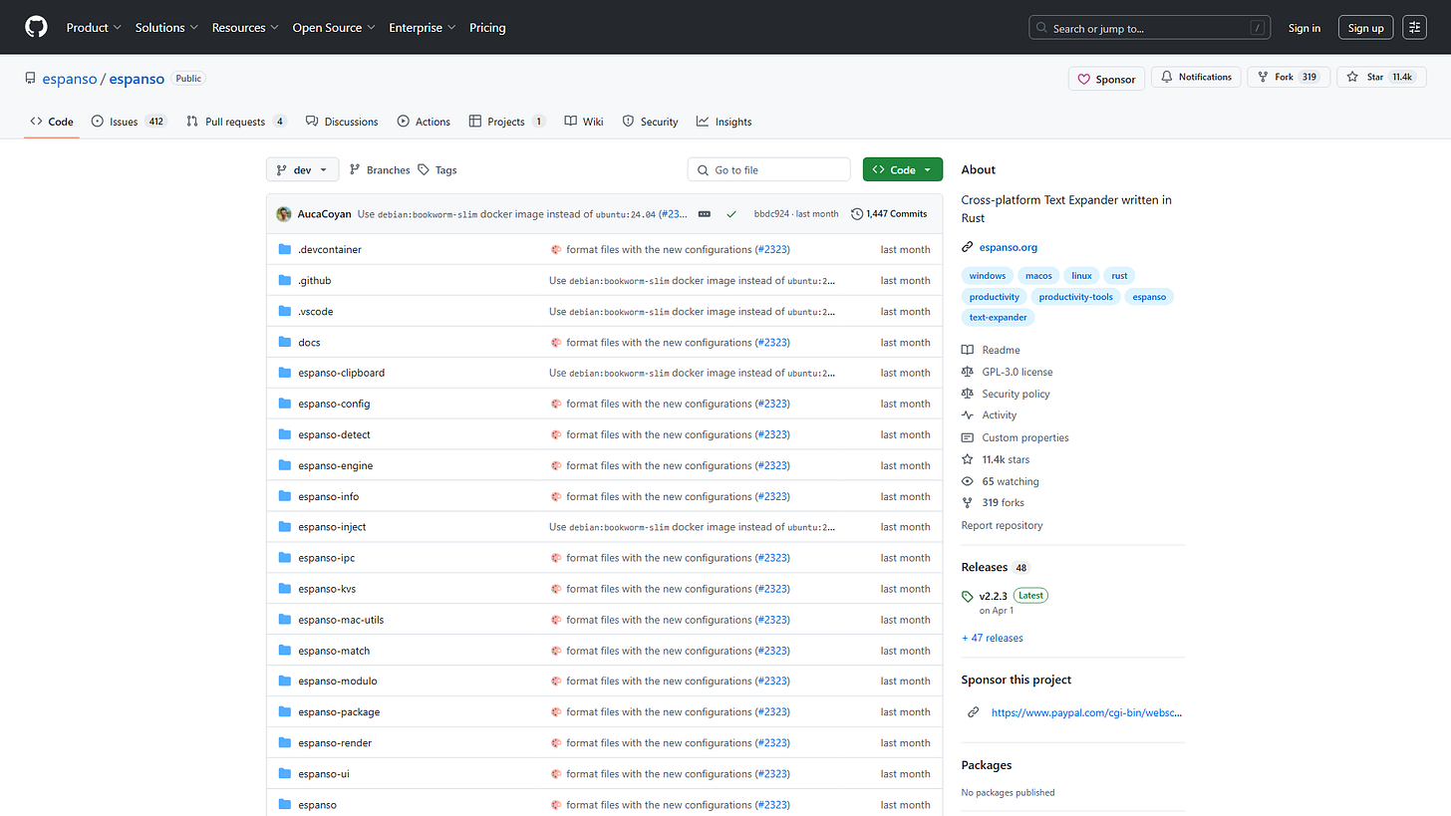This screenshot has width=1451, height=816.
Task: Click the star icon next to 11.4k stars
Action: [x=967, y=459]
